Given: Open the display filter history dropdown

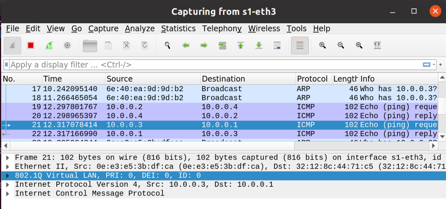Looking at the screenshot, I should [x=434, y=65].
